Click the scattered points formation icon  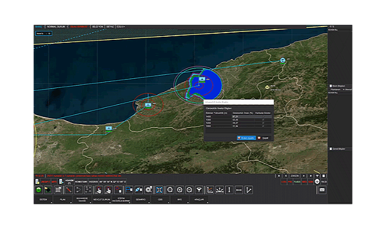click(88, 190)
